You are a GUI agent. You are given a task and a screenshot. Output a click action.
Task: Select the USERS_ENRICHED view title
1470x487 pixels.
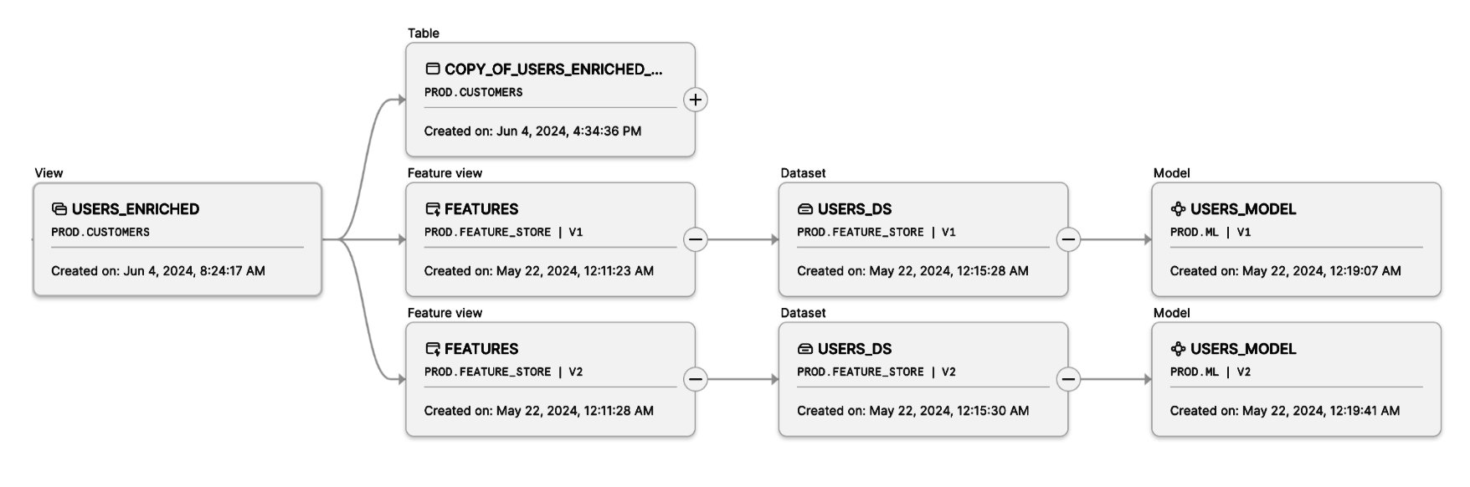136,209
